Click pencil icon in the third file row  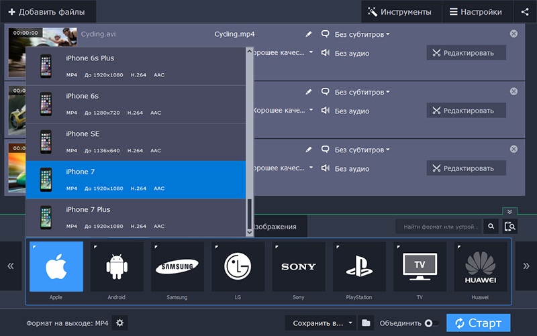[x=309, y=150]
